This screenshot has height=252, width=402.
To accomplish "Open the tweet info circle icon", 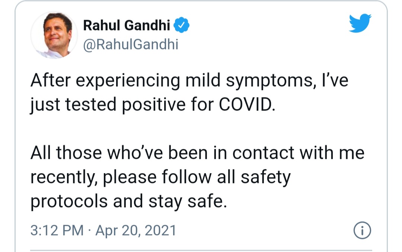I will click(x=362, y=230).
